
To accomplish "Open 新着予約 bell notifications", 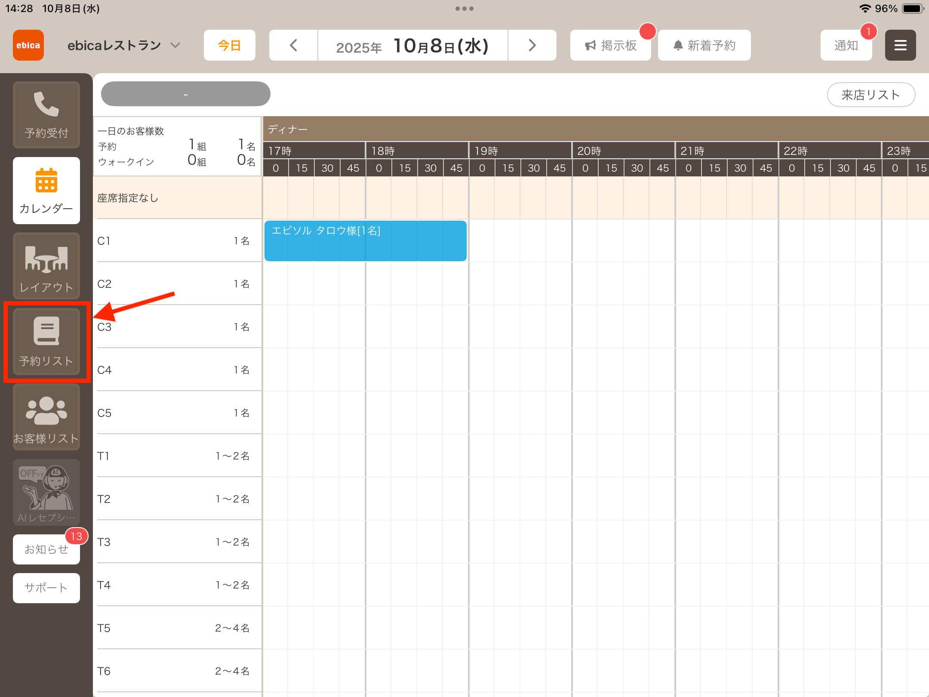I will coord(704,45).
